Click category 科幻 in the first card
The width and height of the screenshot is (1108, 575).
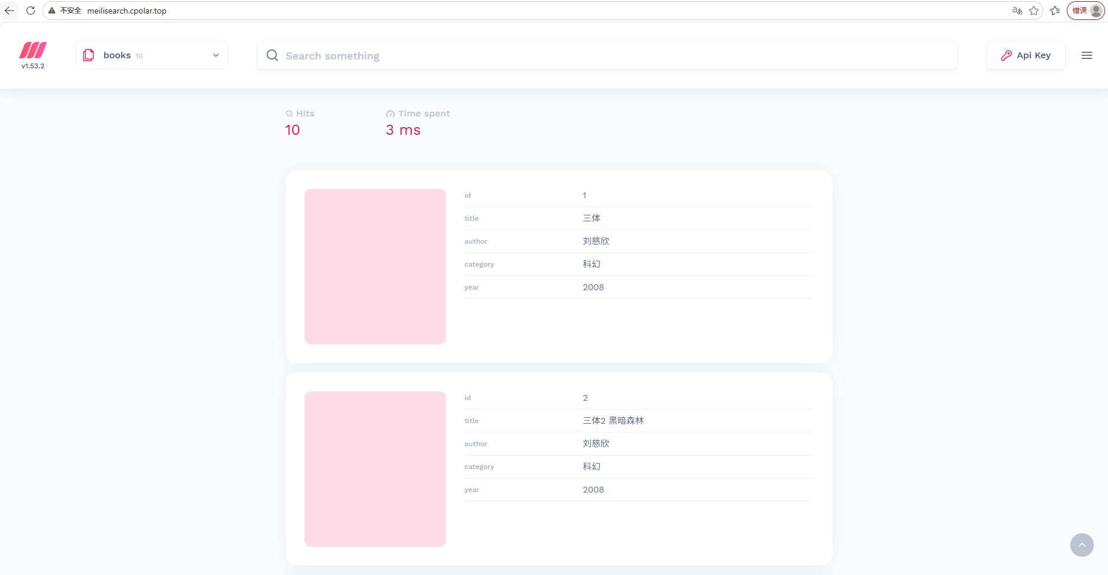coord(591,264)
